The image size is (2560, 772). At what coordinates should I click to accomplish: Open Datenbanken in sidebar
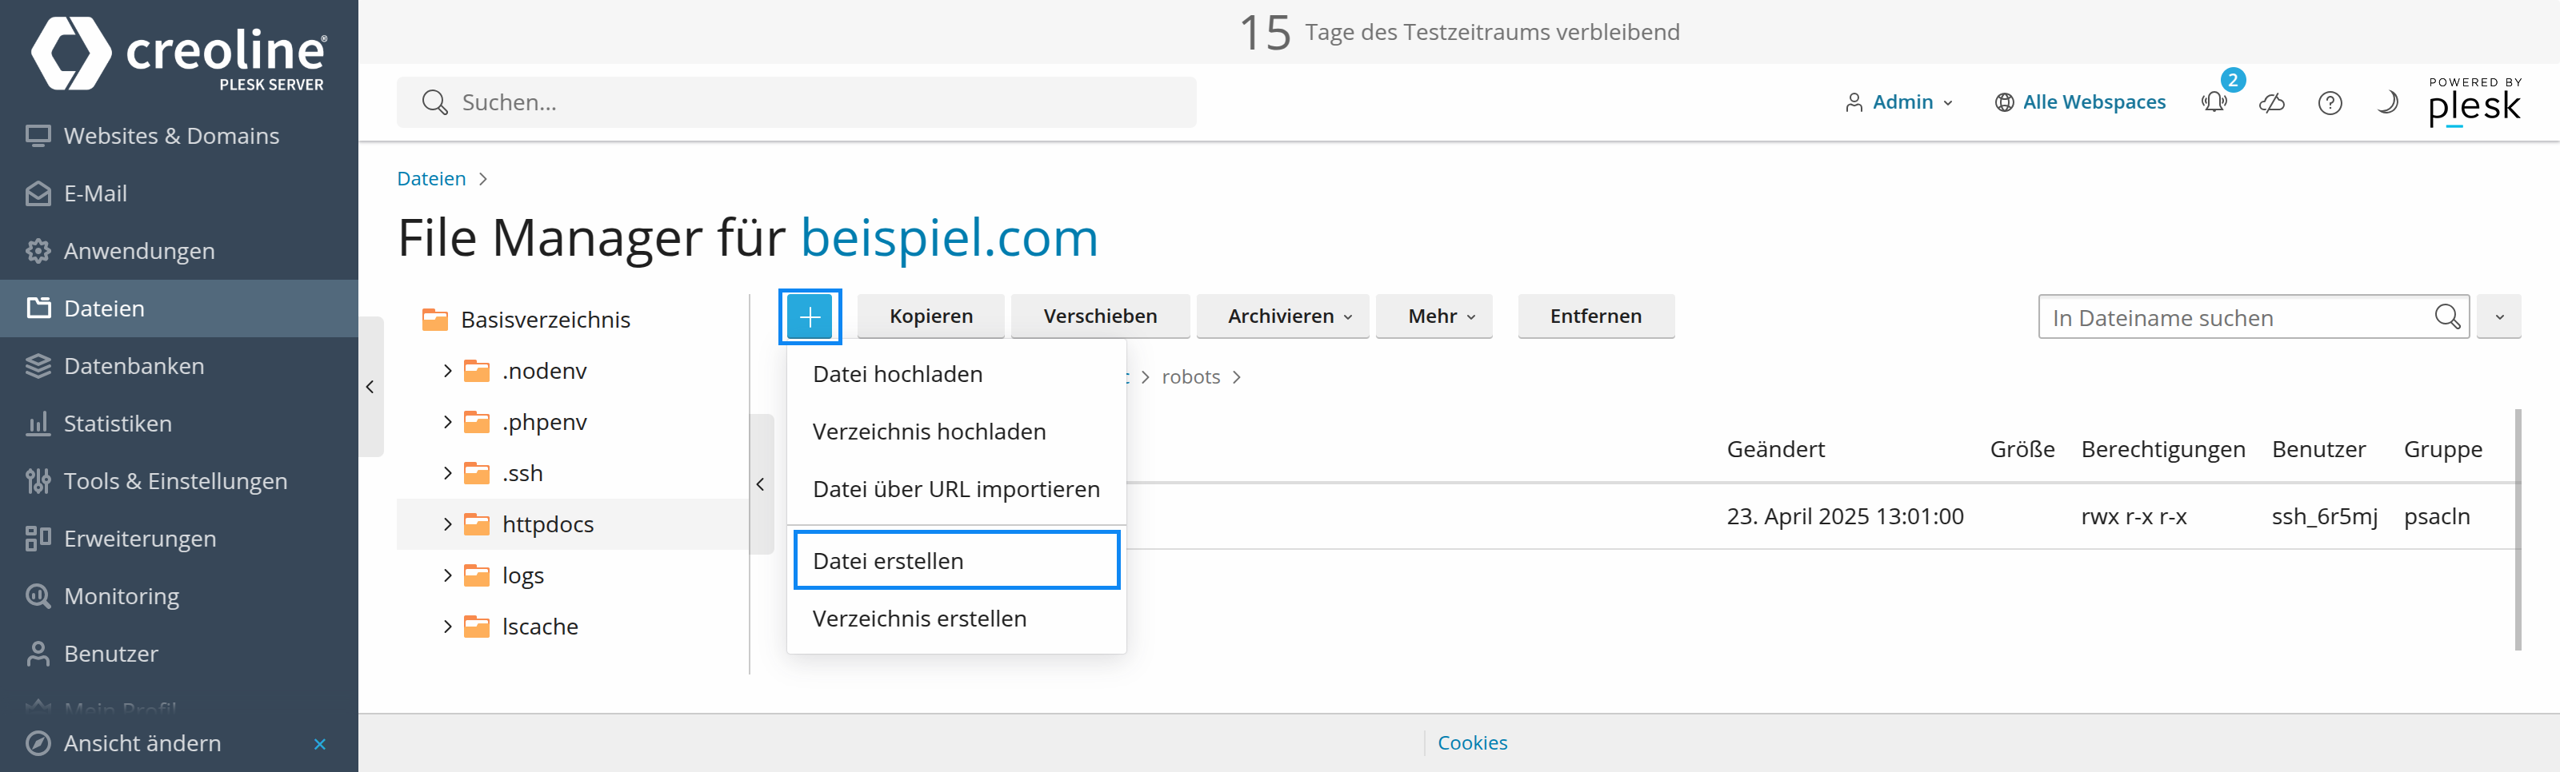click(179, 366)
